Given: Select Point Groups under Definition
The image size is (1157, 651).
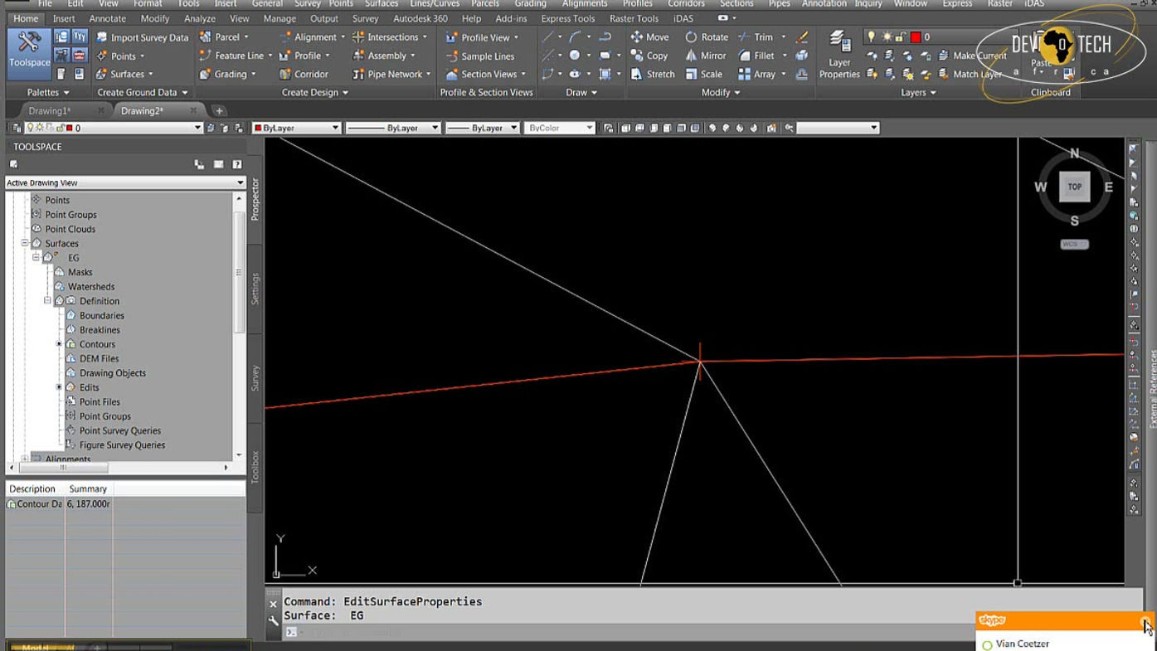Looking at the screenshot, I should tap(105, 416).
